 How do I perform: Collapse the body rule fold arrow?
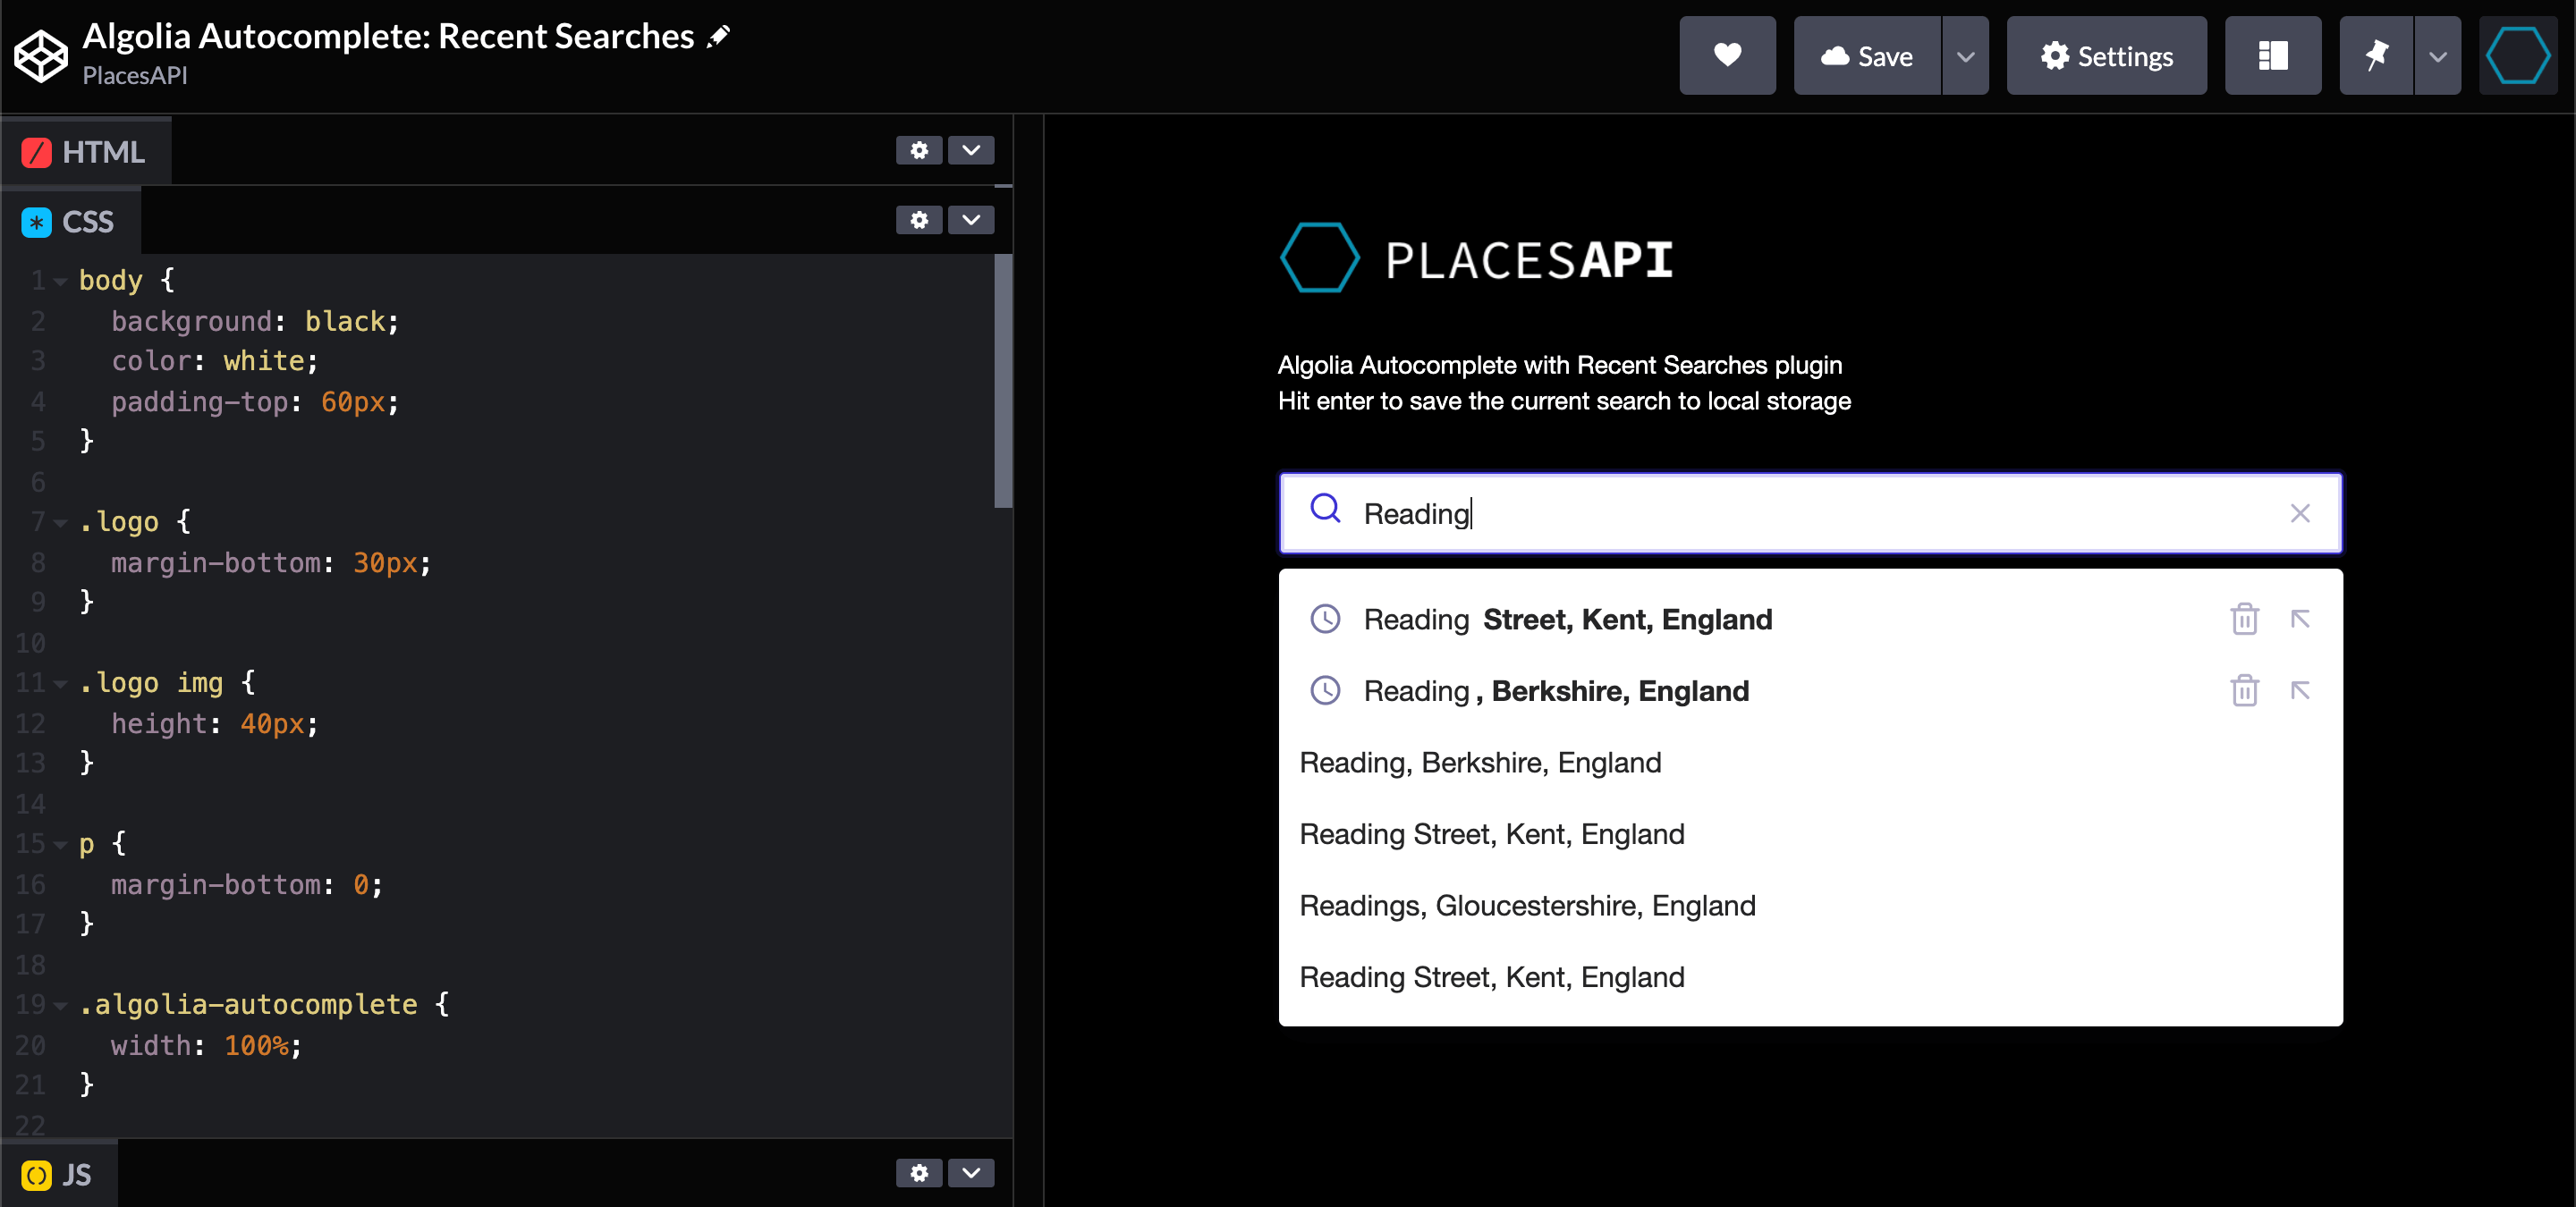pyautogui.click(x=60, y=282)
